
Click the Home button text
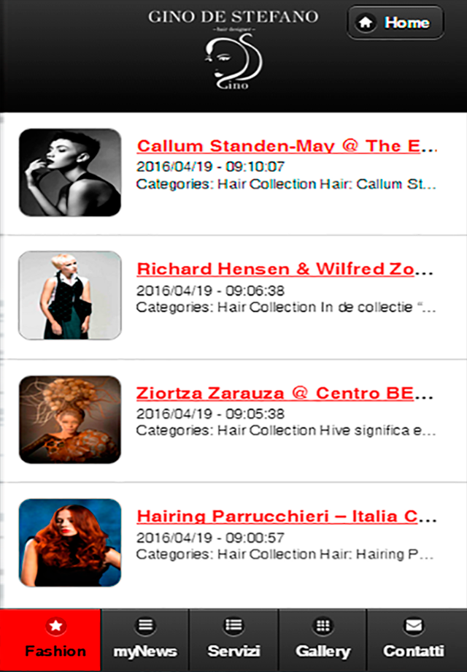click(406, 23)
